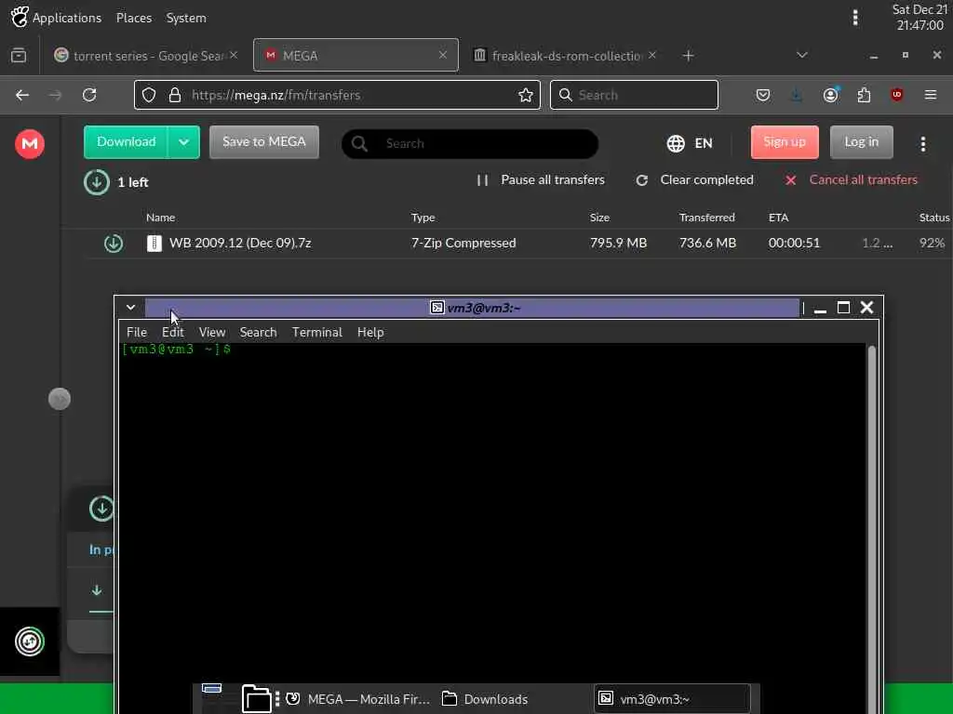Cancel all transfers
953x714 pixels.
(x=852, y=180)
